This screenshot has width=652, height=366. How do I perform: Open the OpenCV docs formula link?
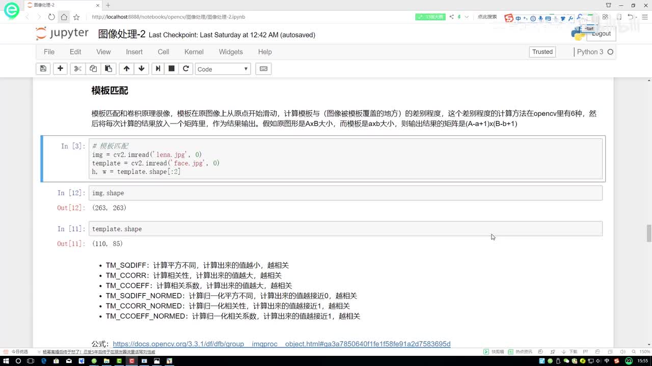(x=282, y=344)
